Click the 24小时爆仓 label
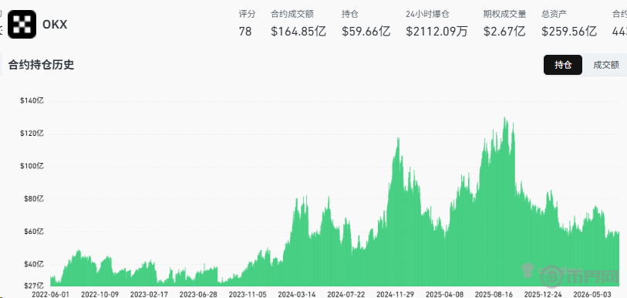627x298 pixels. tap(427, 14)
